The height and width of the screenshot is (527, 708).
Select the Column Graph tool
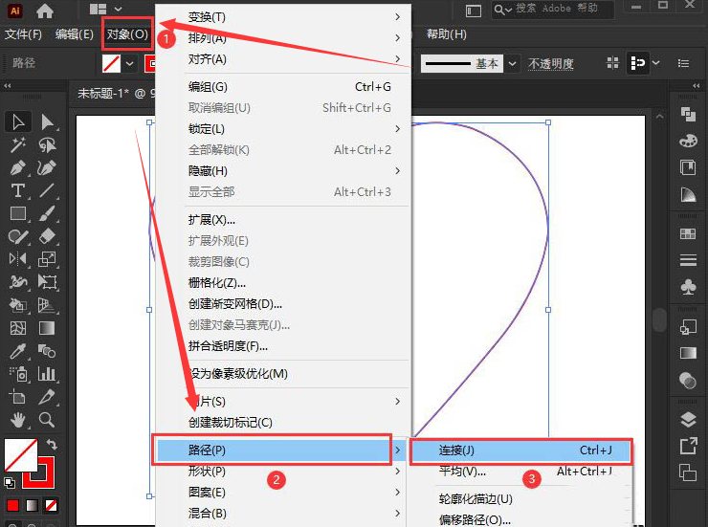click(47, 374)
